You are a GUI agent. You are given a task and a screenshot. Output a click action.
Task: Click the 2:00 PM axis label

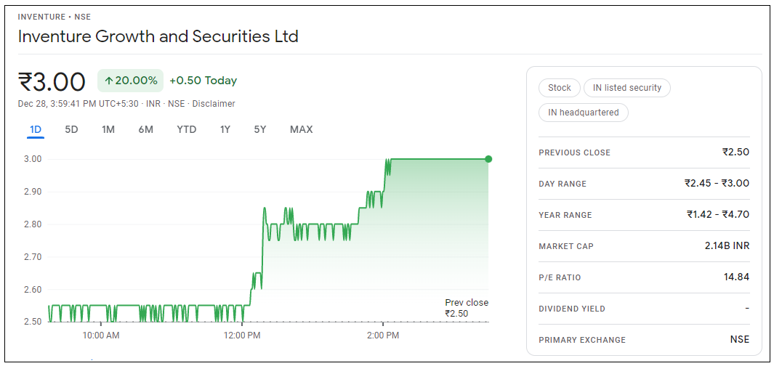(x=383, y=336)
